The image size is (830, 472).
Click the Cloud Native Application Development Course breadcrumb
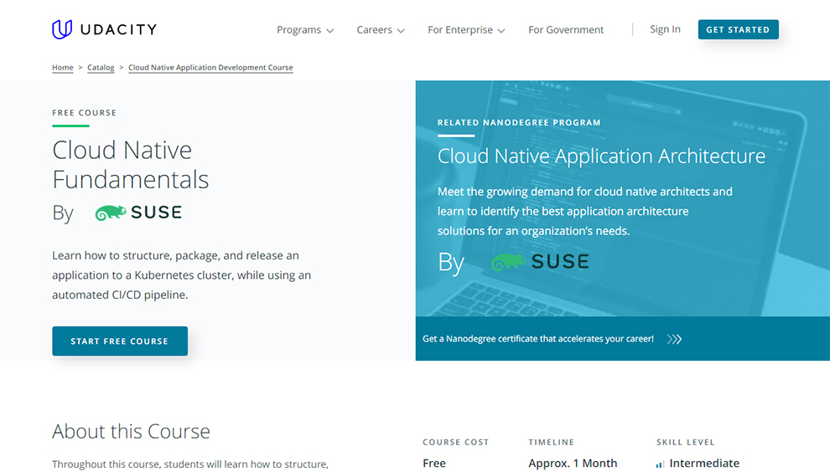click(210, 68)
